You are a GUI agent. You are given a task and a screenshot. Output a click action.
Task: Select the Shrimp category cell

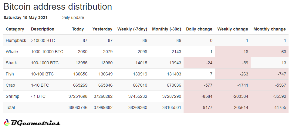click(x=12, y=96)
